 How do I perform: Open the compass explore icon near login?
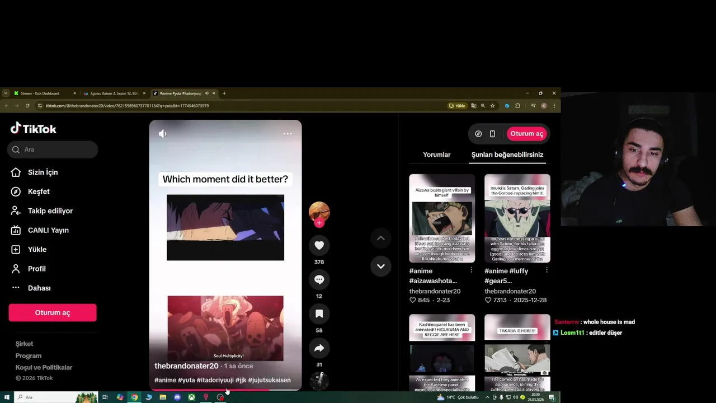tap(478, 134)
